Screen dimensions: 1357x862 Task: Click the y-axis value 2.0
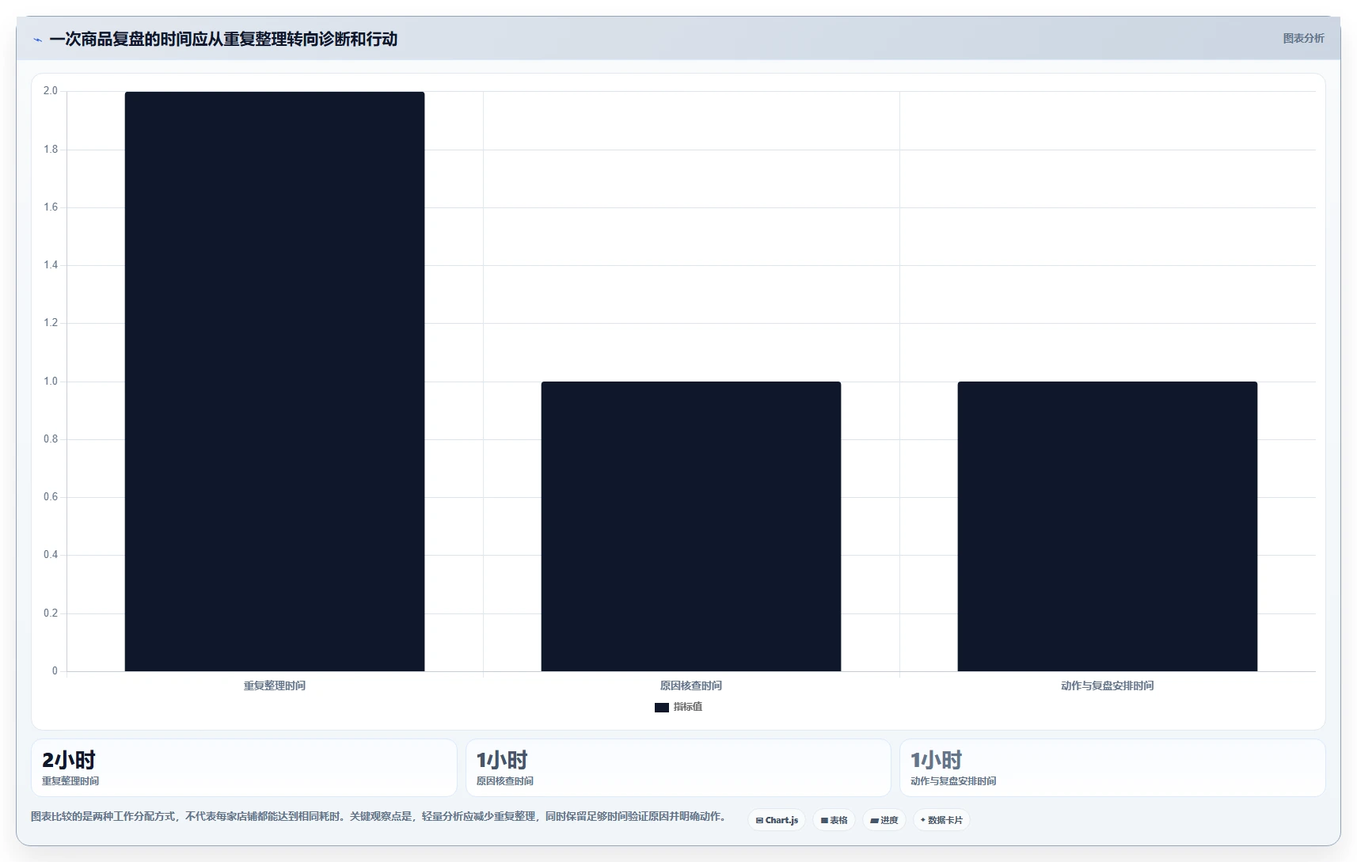(x=51, y=91)
